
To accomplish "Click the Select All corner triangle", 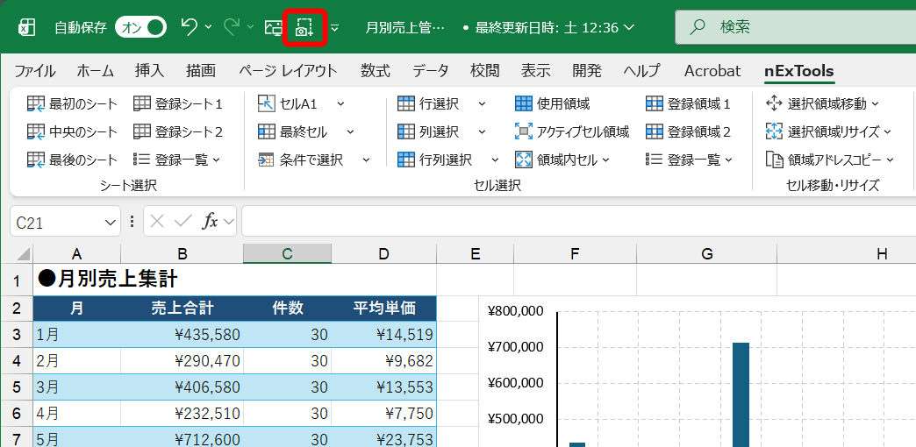I will click(x=24, y=253).
